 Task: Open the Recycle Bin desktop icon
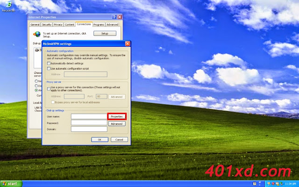(x=8, y=6)
